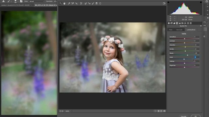Viewport: 209px width, 117px height.
Task: Open the Calibration panel icon
Action: pyautogui.click(x=188, y=23)
